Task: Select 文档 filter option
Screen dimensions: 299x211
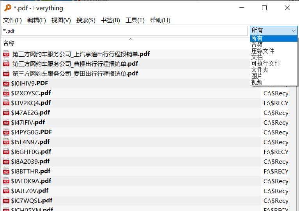Action: [x=274, y=57]
